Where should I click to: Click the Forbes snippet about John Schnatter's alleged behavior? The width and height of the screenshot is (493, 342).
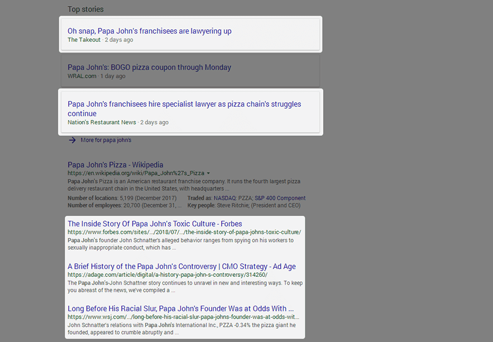point(180,244)
